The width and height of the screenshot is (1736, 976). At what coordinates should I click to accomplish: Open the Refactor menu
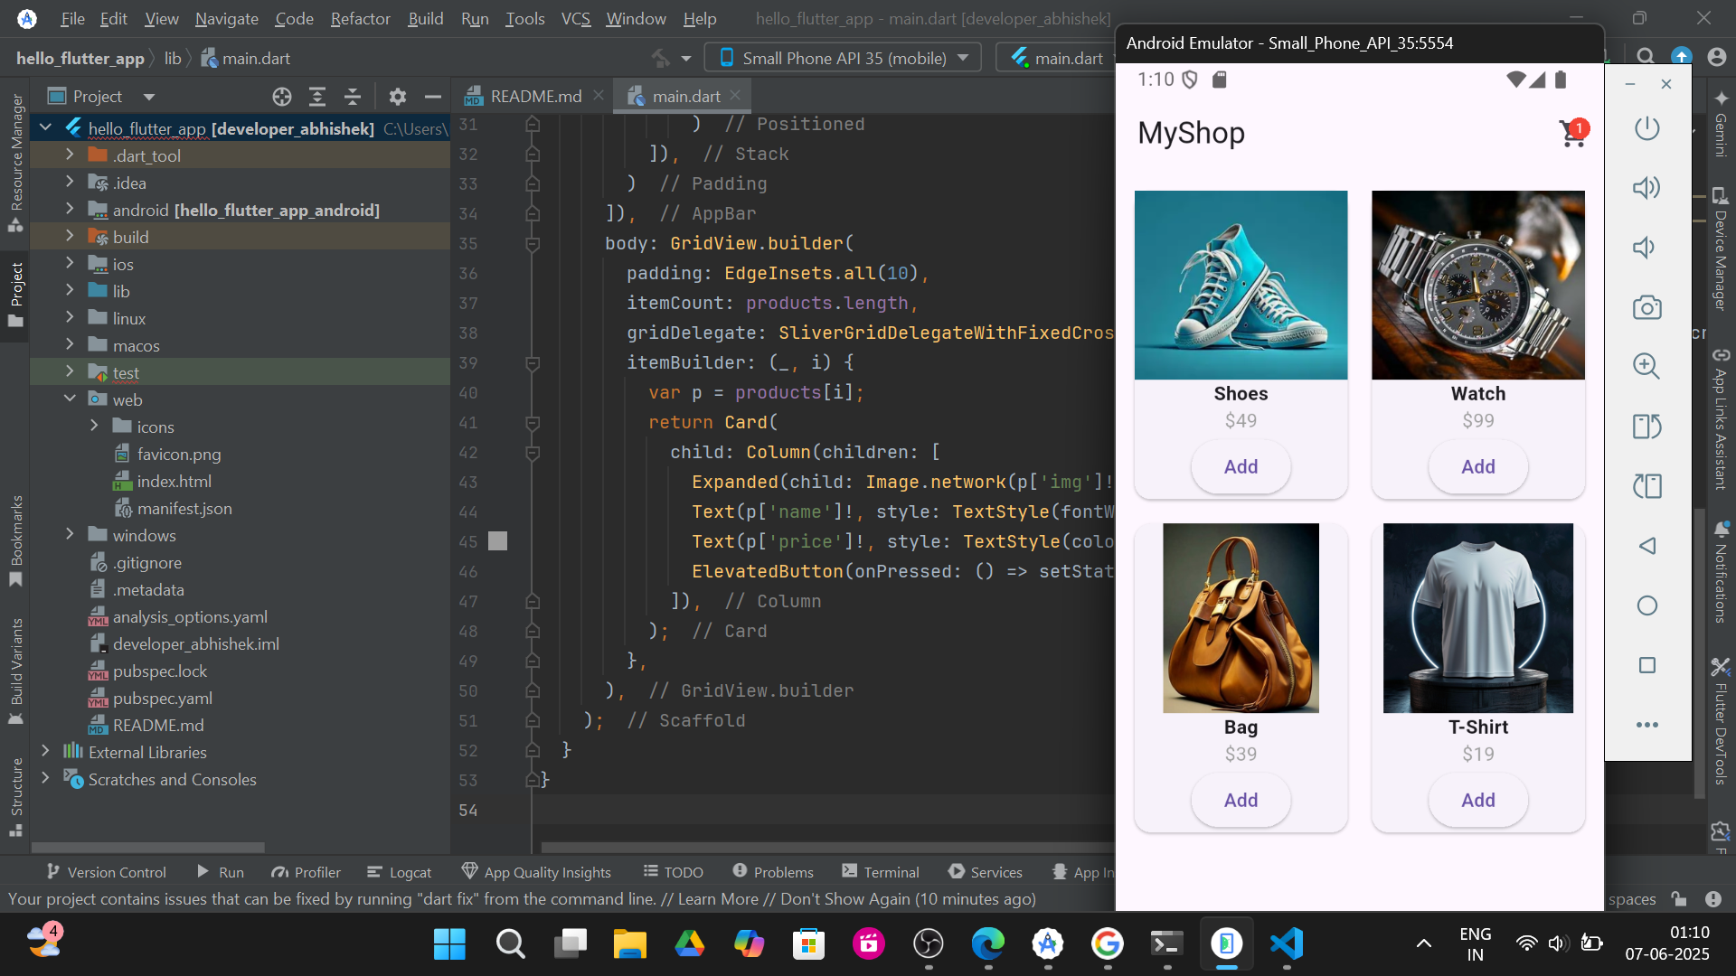pyautogui.click(x=360, y=18)
